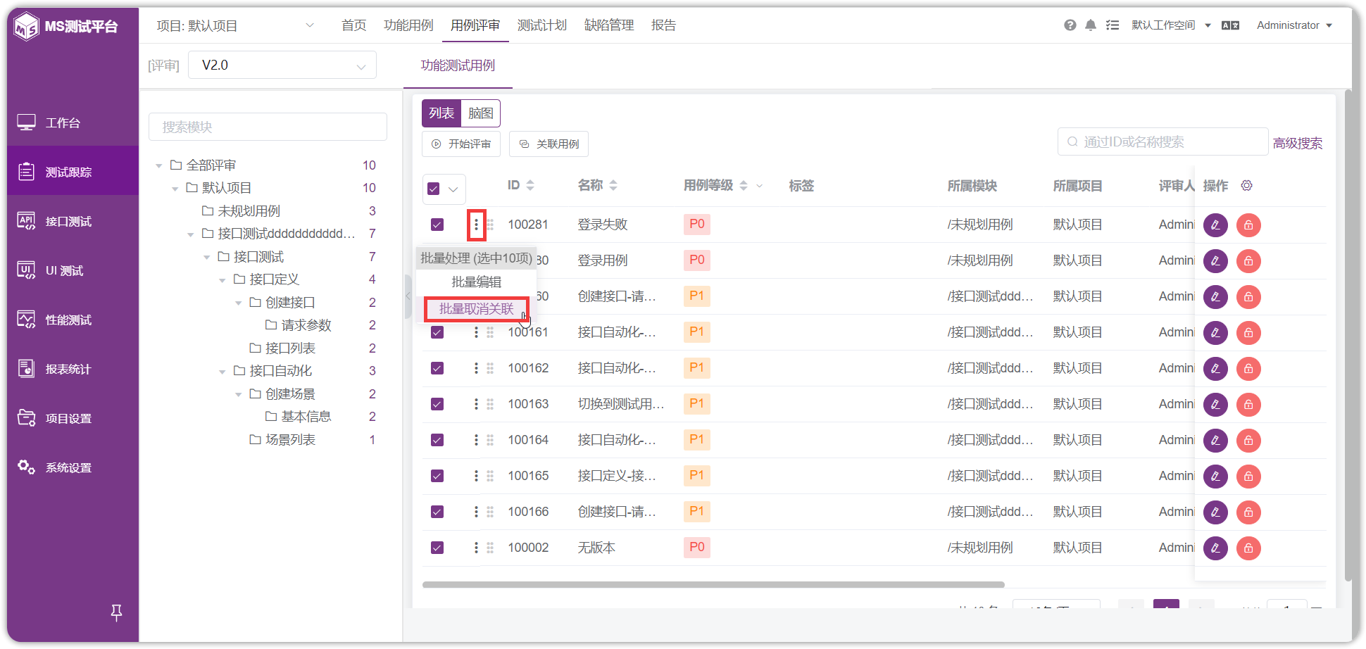Pin the sidebar with pin icon

(117, 613)
